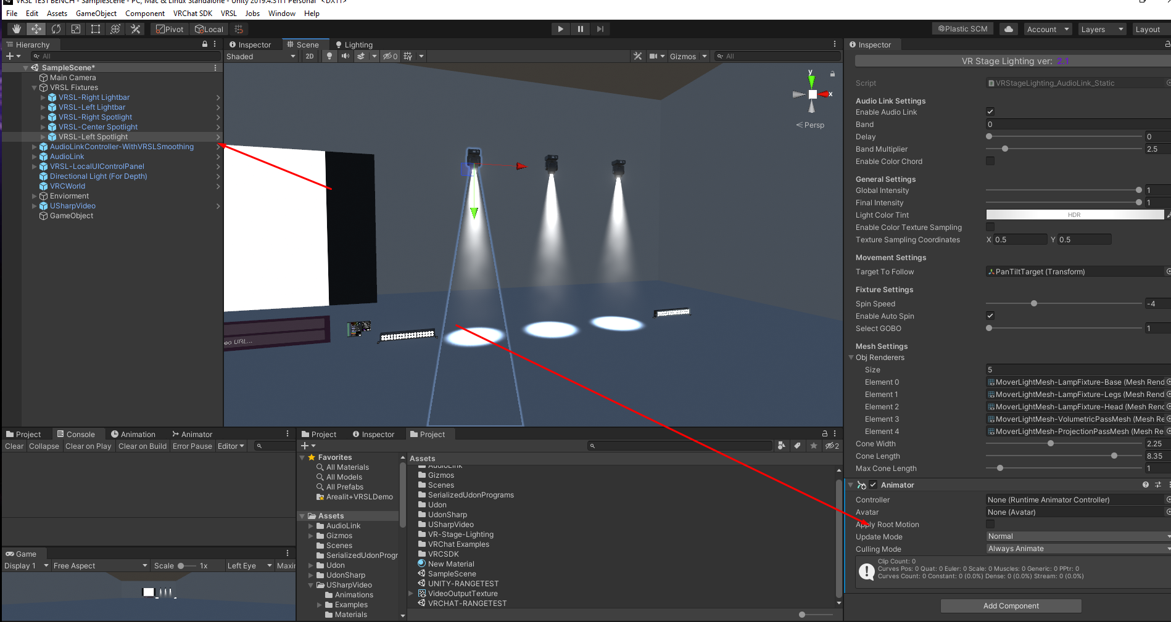Save Project search as favorite
This screenshot has width=1171, height=622.
[814, 446]
